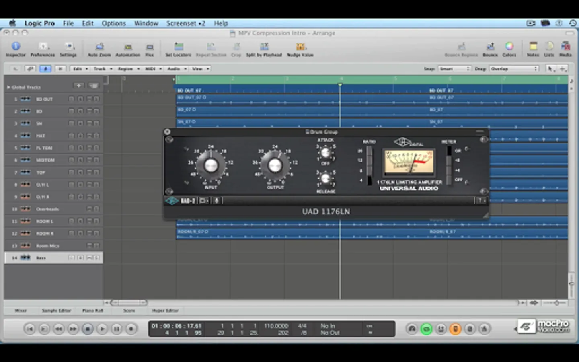Select the Bass track in track list
The image size is (579, 362).
[x=41, y=258]
